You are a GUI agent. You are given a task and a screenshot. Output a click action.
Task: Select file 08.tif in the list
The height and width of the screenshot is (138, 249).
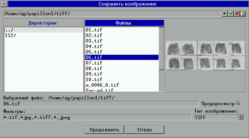coord(122,68)
